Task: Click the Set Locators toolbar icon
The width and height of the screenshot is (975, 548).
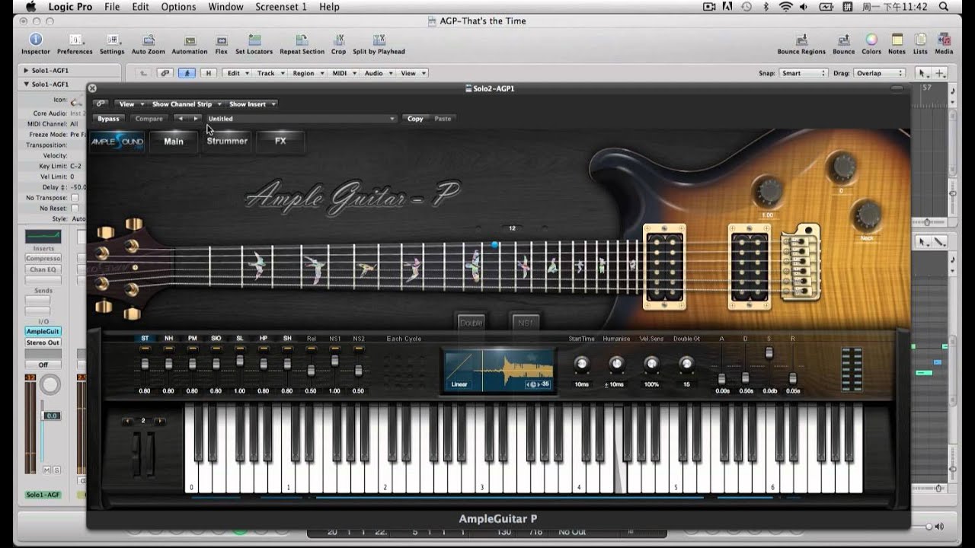Action: tap(254, 44)
